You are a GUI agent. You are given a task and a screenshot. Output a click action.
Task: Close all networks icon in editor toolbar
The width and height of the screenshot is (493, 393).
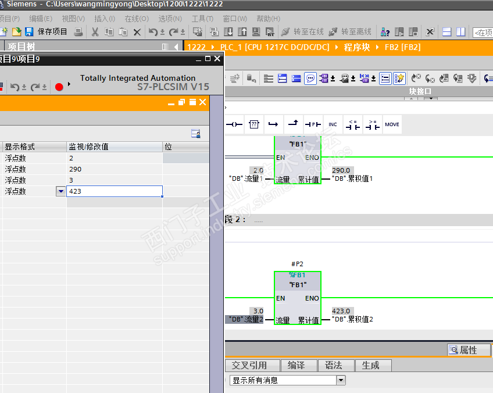point(296,78)
